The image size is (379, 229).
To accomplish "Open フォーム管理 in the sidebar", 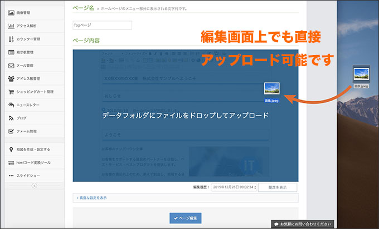I will tap(35, 131).
